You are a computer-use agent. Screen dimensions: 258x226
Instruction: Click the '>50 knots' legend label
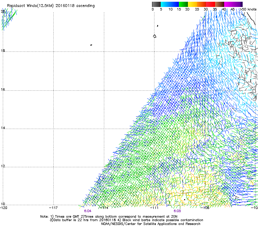(248, 9)
